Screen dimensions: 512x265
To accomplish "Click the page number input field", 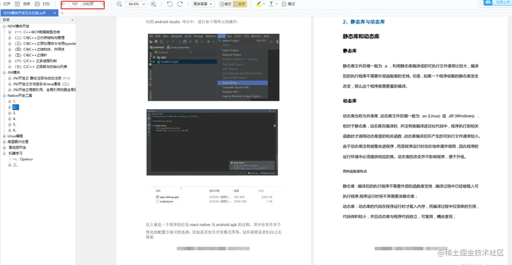I will click(x=75, y=4).
